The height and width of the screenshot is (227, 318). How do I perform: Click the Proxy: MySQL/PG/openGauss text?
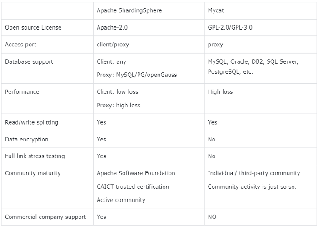pos(137,75)
